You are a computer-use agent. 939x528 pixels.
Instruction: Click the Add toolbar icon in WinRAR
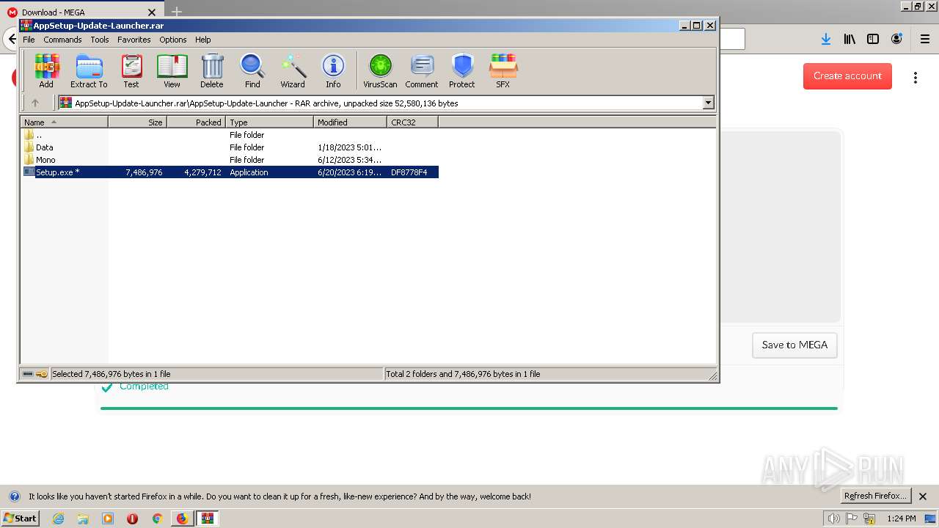click(x=46, y=71)
